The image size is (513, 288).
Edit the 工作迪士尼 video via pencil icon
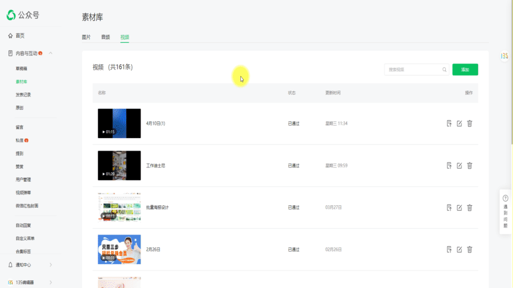460,166
